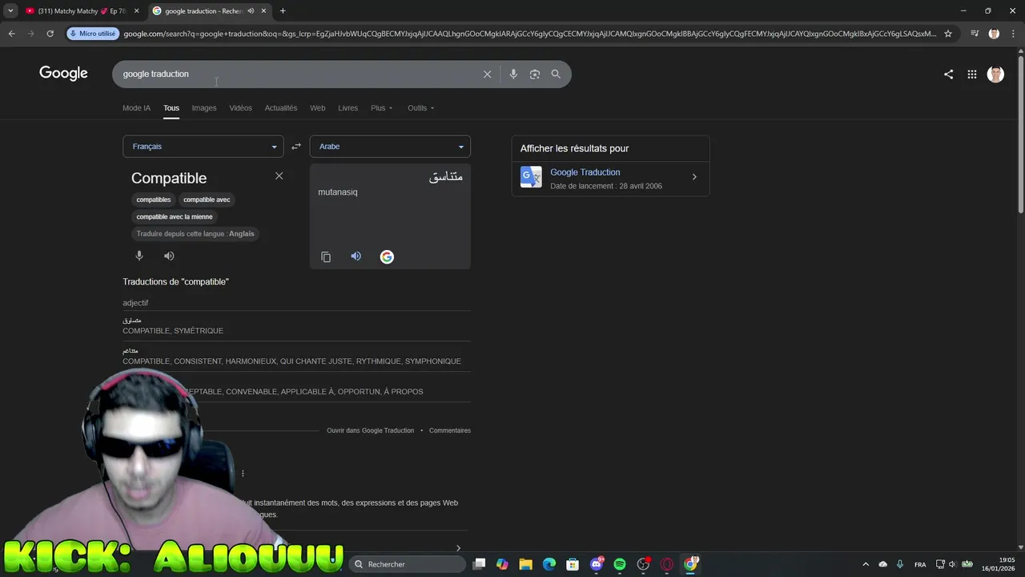Open Spotify from taskbar
This screenshot has width=1025, height=577.
click(x=620, y=564)
